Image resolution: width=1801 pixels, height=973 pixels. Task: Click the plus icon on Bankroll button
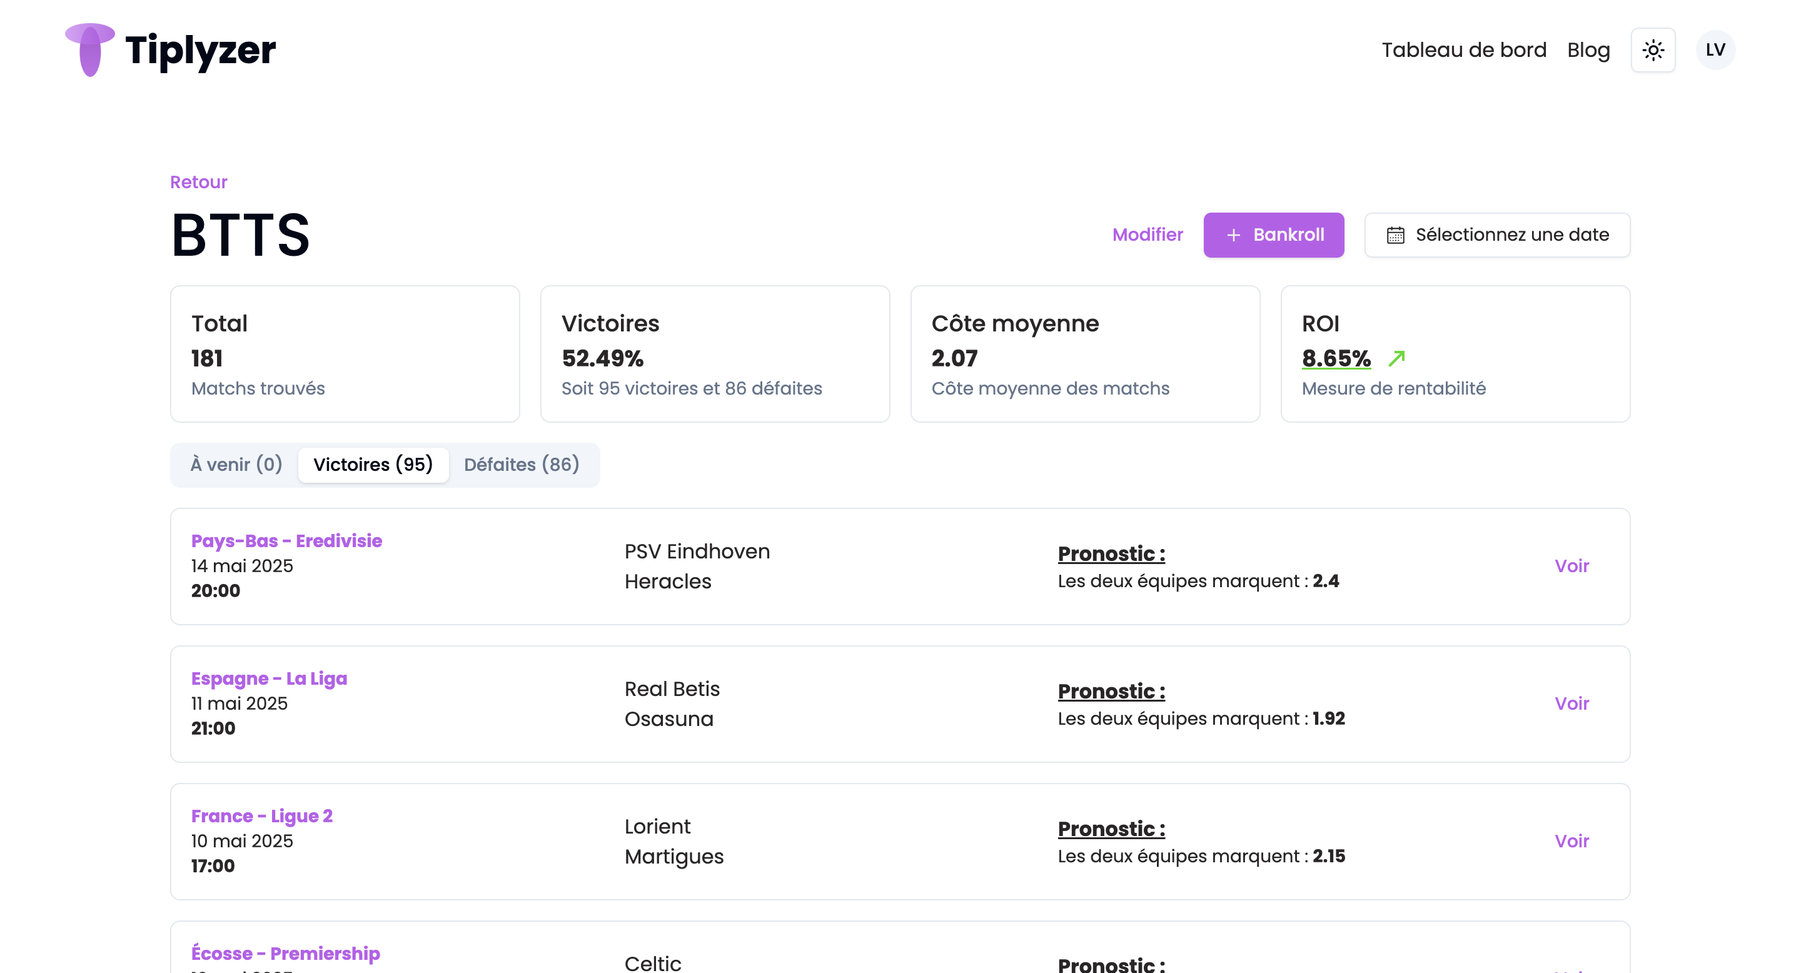click(x=1233, y=236)
